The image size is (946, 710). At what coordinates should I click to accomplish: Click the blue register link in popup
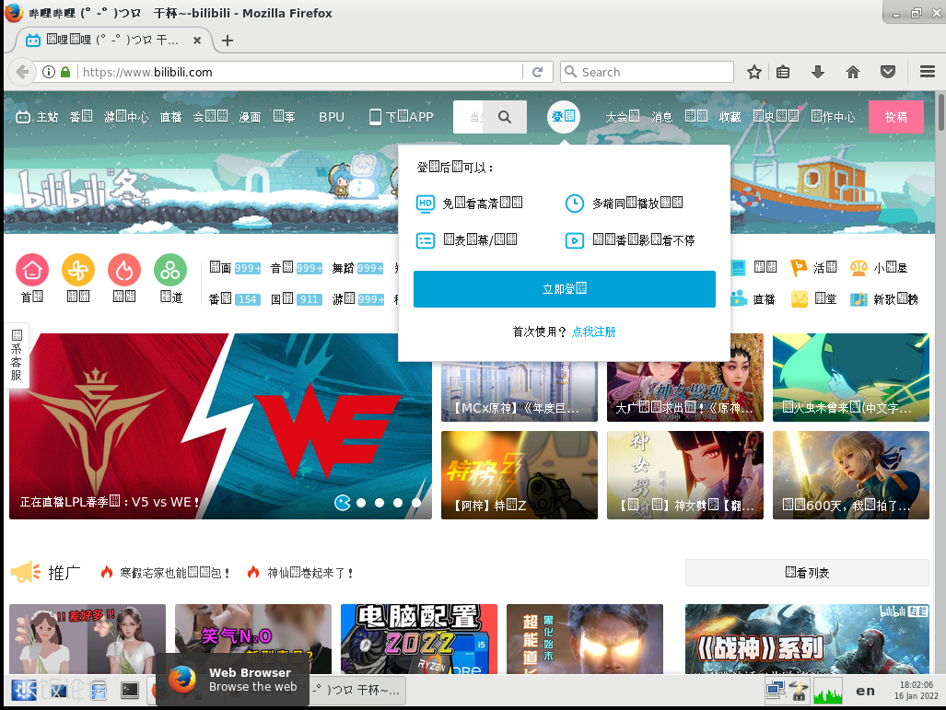point(593,332)
